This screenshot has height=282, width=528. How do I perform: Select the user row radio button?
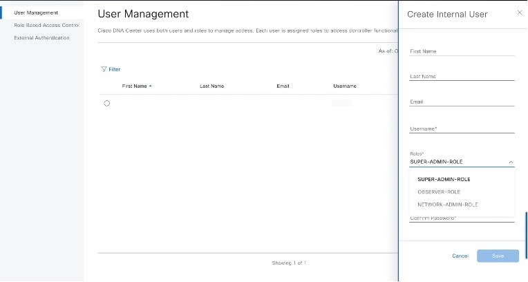(x=106, y=104)
